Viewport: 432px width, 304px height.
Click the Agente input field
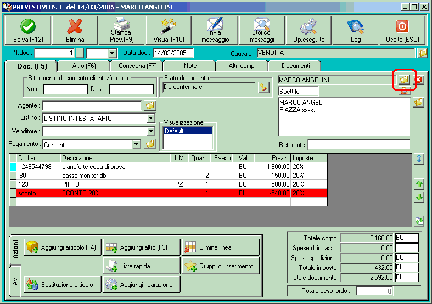pos(92,105)
